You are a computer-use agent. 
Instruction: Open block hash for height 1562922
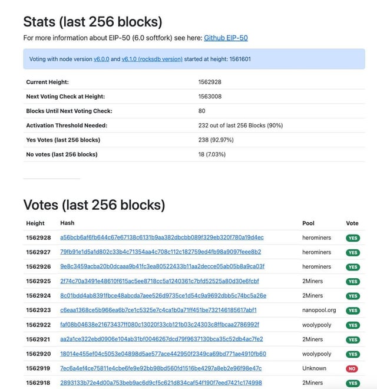tap(160, 325)
